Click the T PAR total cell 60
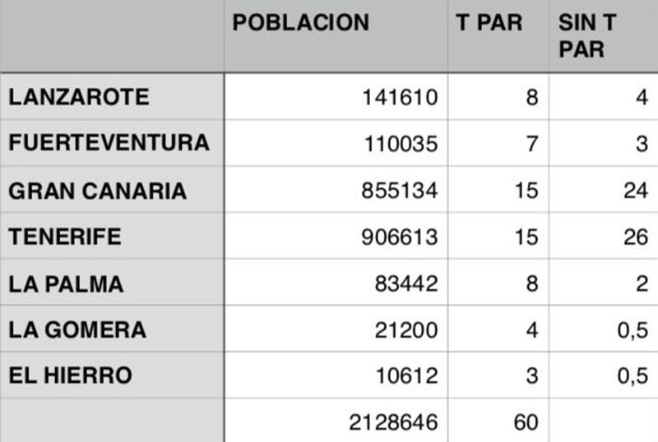Image resolution: width=658 pixels, height=442 pixels. (x=526, y=422)
